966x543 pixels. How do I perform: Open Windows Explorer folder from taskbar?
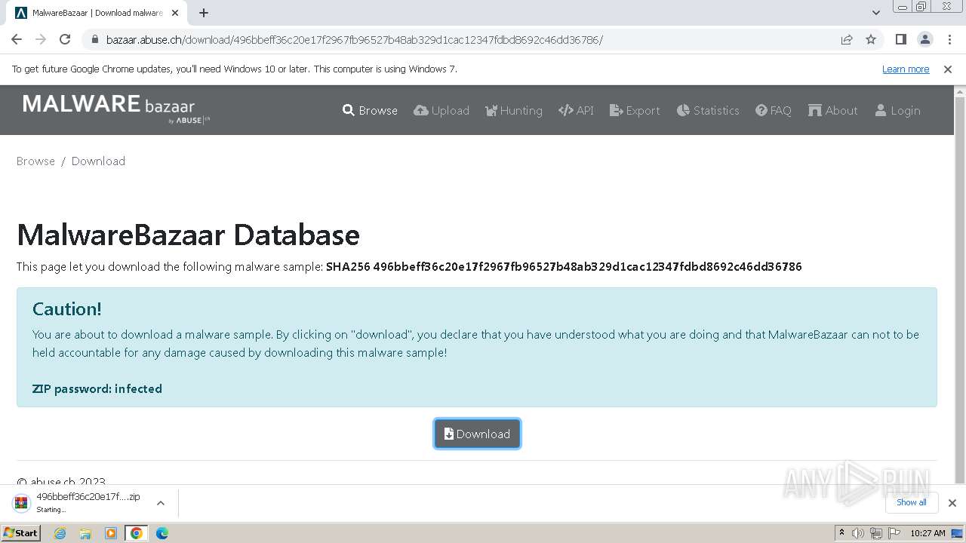click(x=85, y=533)
